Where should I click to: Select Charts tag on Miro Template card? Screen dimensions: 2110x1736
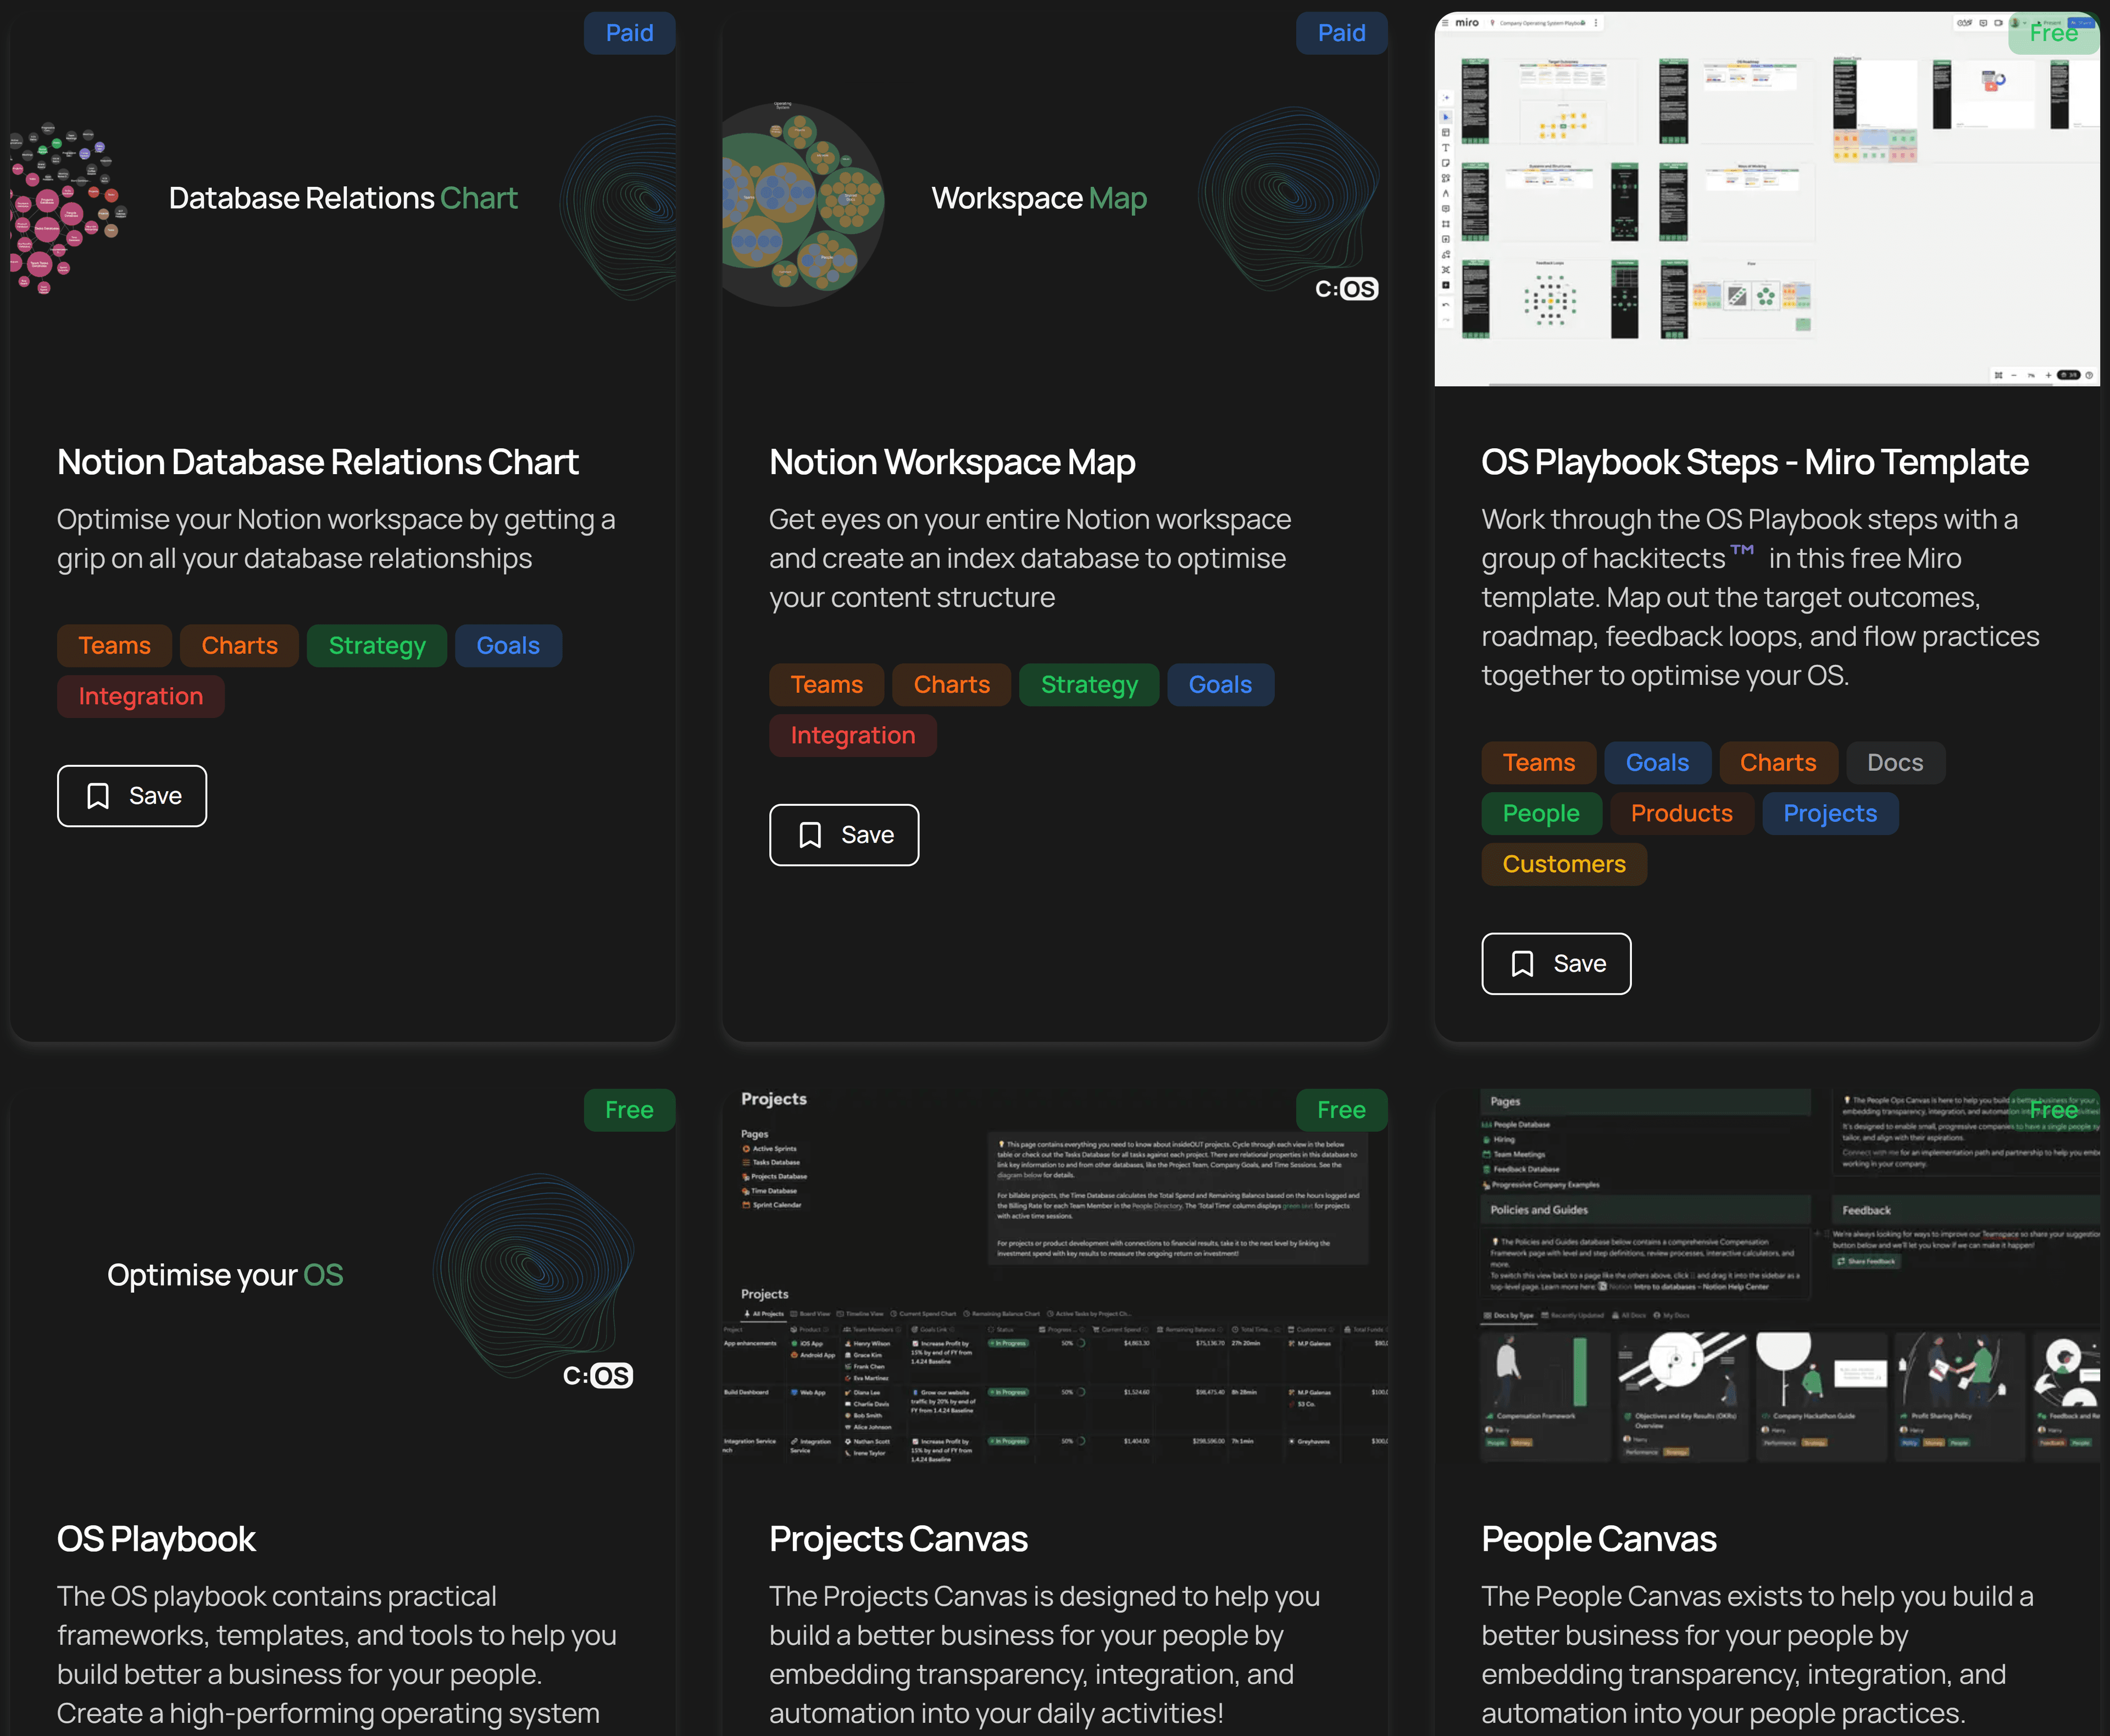(1778, 763)
